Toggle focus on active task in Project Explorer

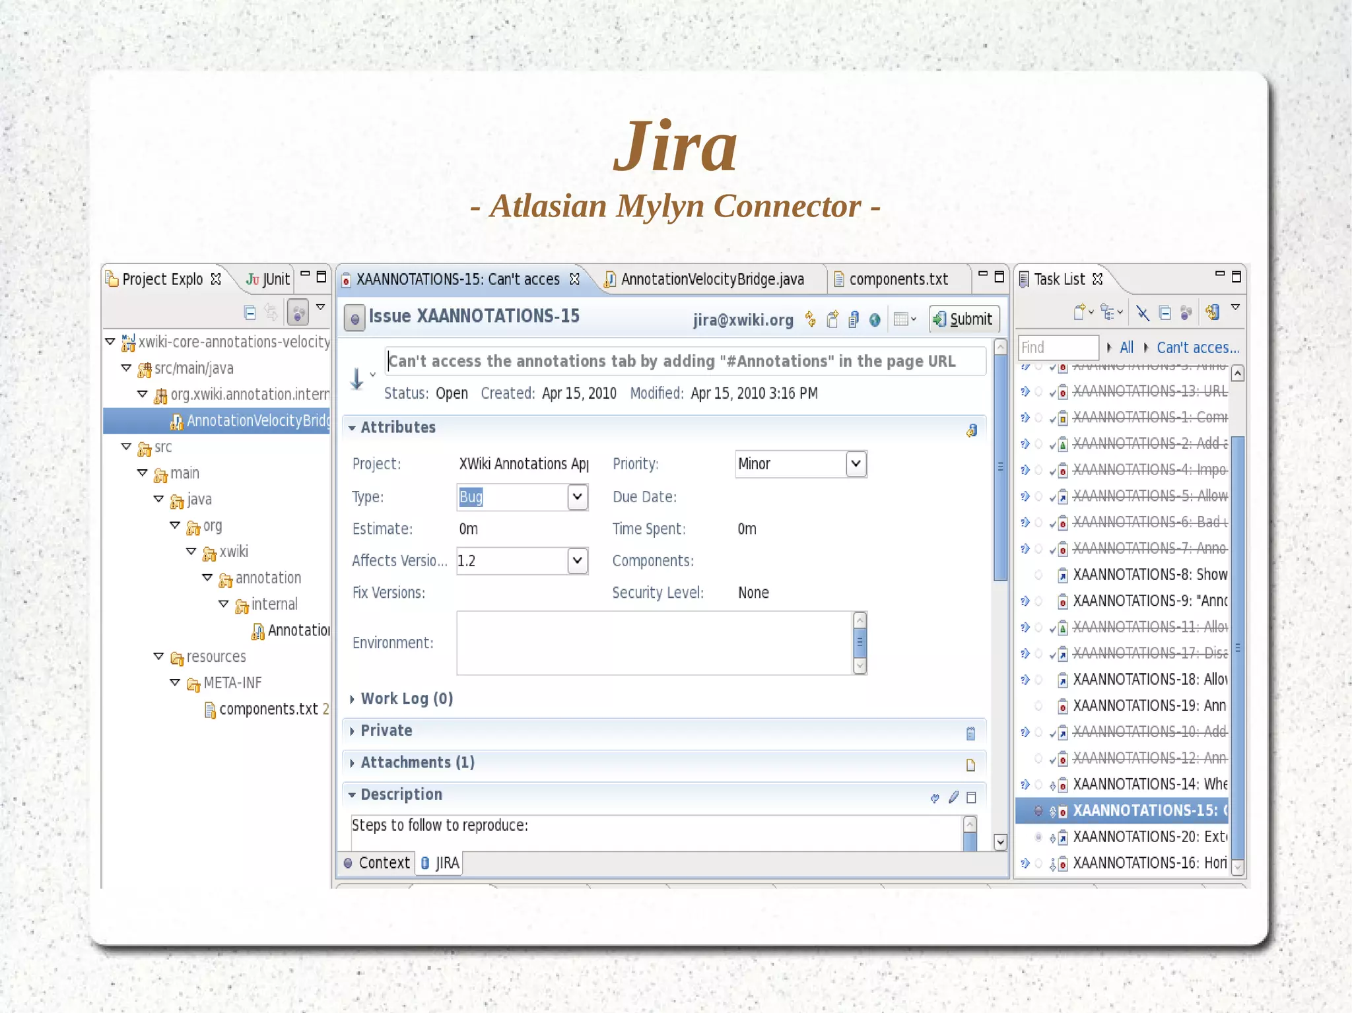pos(298,313)
